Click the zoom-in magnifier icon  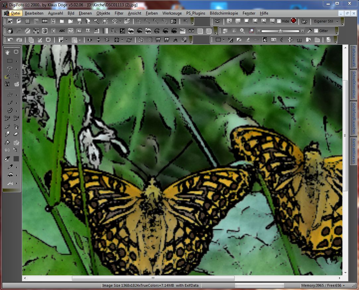click(x=242, y=31)
